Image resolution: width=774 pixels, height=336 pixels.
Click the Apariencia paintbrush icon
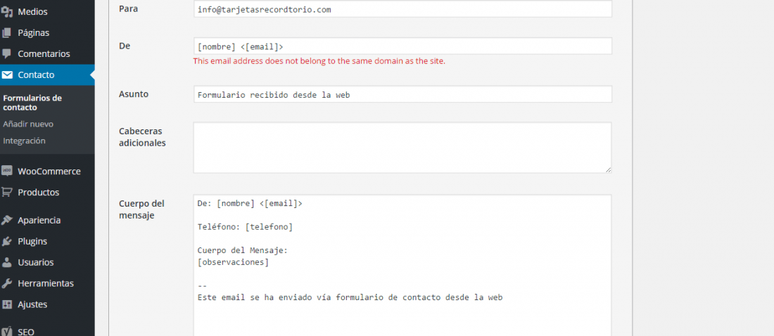7,220
